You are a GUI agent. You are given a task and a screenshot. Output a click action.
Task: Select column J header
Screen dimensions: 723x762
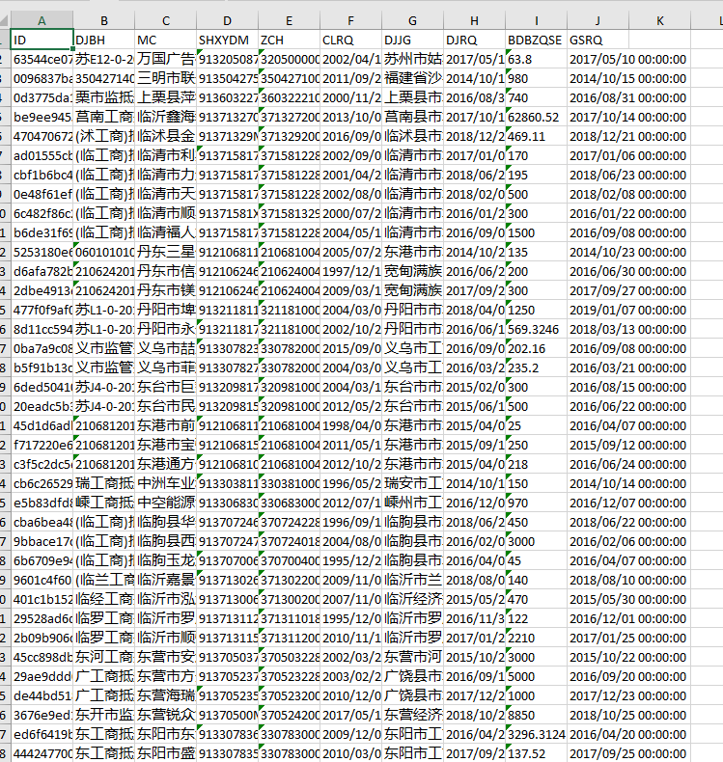point(598,20)
